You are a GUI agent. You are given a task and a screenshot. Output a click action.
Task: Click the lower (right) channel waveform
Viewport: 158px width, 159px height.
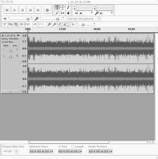pyautogui.click(x=91, y=79)
